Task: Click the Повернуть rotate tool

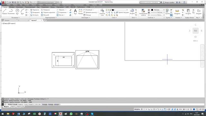Action: [45, 10]
